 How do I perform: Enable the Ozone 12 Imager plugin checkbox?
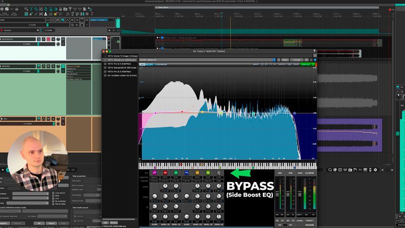pyautogui.click(x=105, y=56)
